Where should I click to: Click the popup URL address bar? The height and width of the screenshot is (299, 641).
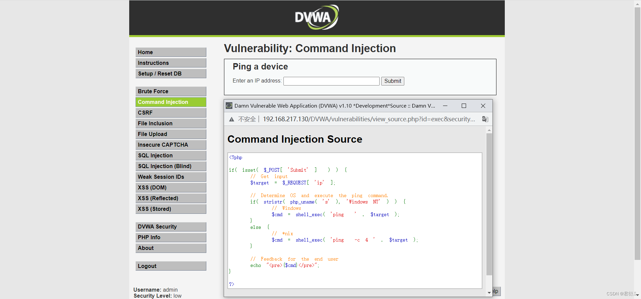369,119
